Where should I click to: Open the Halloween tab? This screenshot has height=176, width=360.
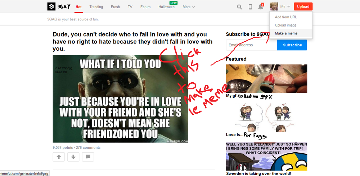[x=166, y=7]
